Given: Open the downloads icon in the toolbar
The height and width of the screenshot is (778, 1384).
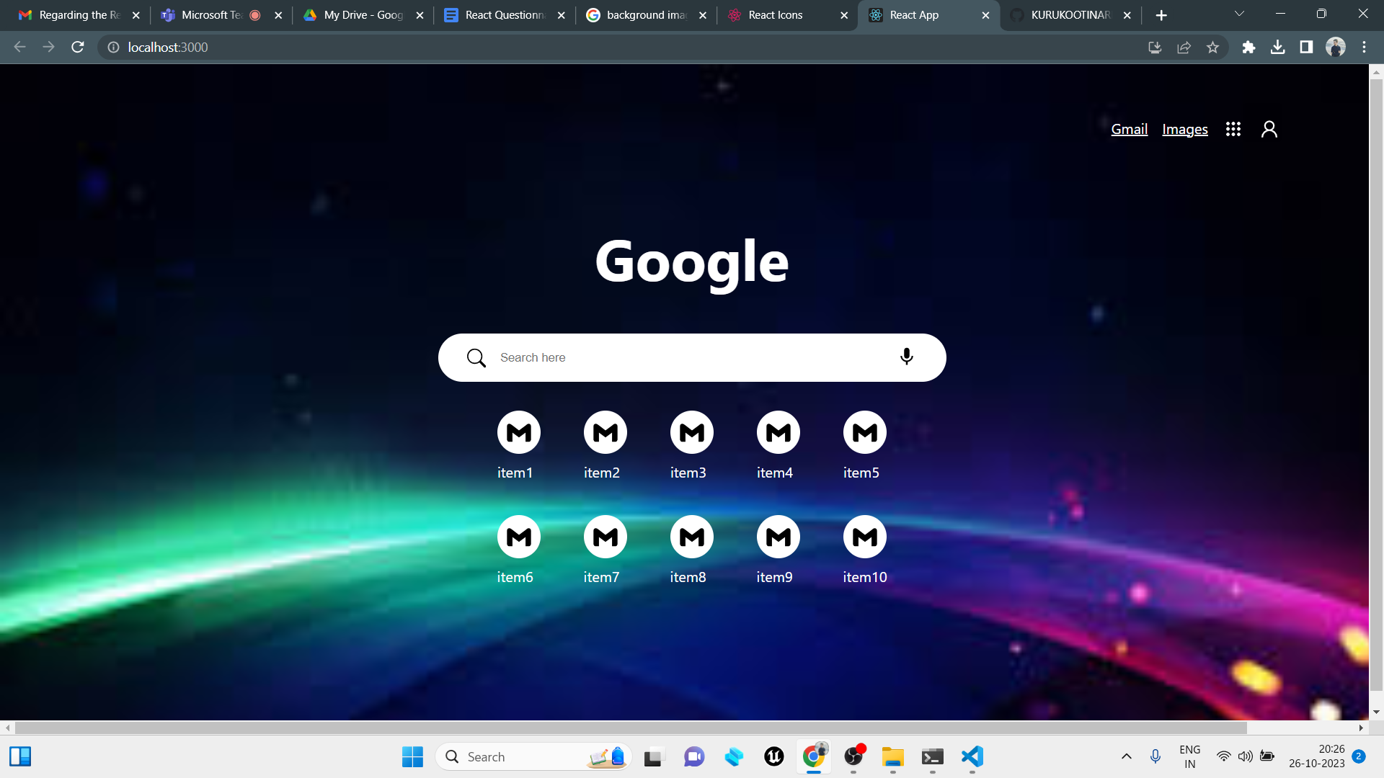Looking at the screenshot, I should (1279, 47).
